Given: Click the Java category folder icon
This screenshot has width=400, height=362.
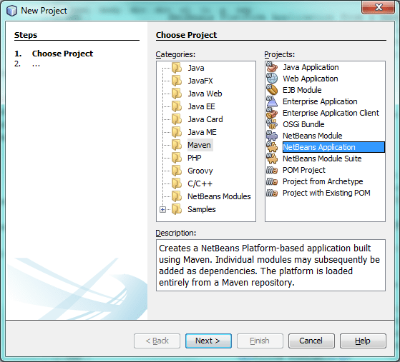Looking at the screenshot, I should (x=177, y=68).
